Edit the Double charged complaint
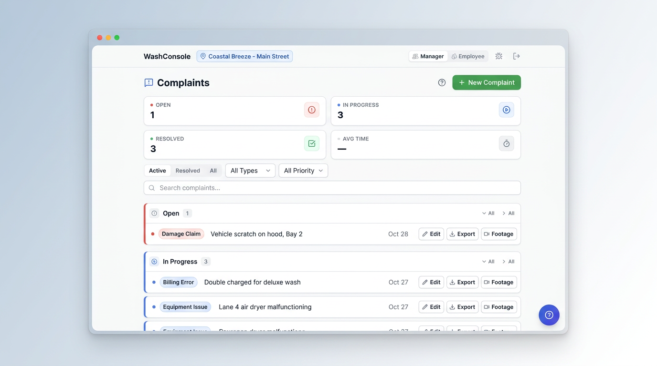657x366 pixels. [431, 282]
